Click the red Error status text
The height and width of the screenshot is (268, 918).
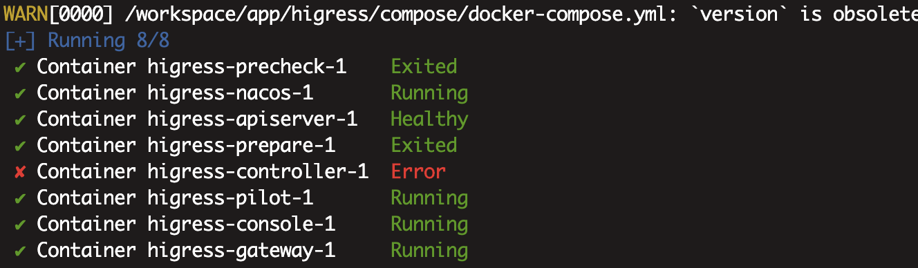(418, 172)
